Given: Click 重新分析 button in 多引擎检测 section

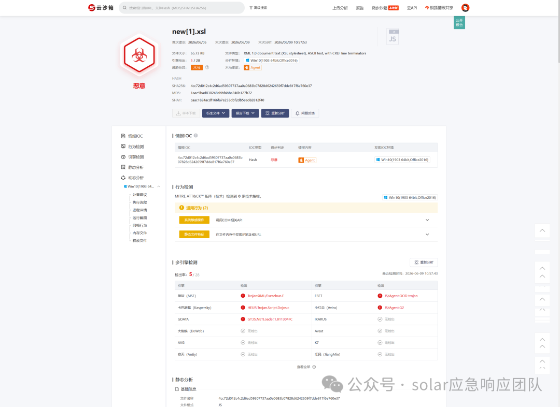Looking at the screenshot, I should tap(424, 262).
